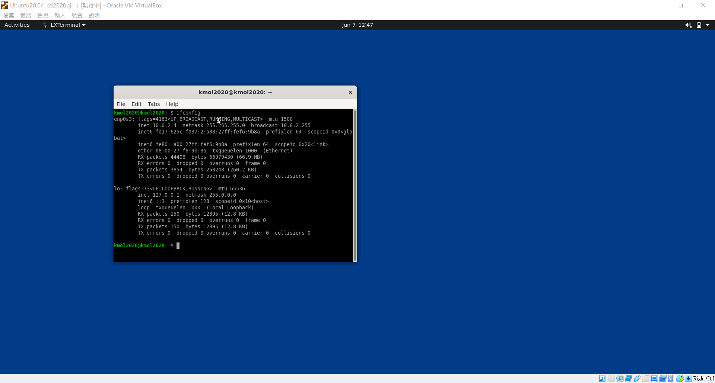Click the terminal vertical scrollbar
Viewport: 715px width, 383px height.
pyautogui.click(x=355, y=185)
